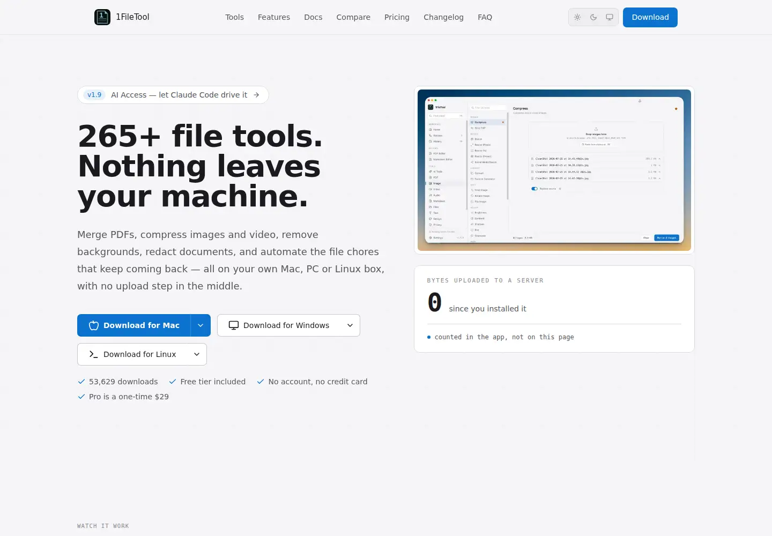Screen dimensions: 772x536
Task: Click the checkmark beside No account
Action: 261,382
